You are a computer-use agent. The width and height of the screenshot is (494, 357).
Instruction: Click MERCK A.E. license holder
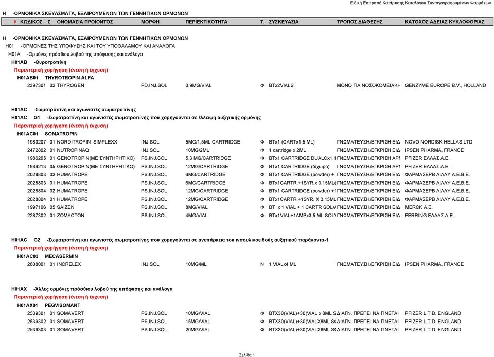[419, 207]
